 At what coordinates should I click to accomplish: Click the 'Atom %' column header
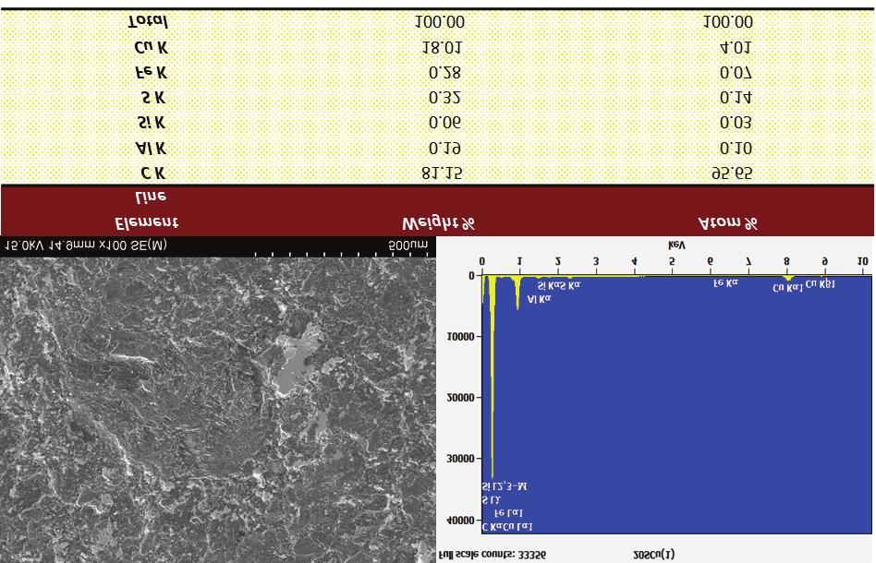click(x=728, y=223)
